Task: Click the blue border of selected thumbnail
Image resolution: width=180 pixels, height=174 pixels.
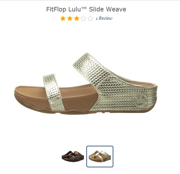Action: tap(100, 146)
